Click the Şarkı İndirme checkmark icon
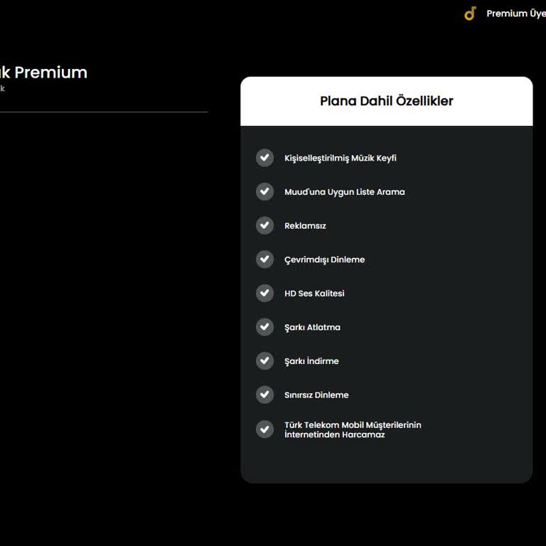 [x=264, y=360]
